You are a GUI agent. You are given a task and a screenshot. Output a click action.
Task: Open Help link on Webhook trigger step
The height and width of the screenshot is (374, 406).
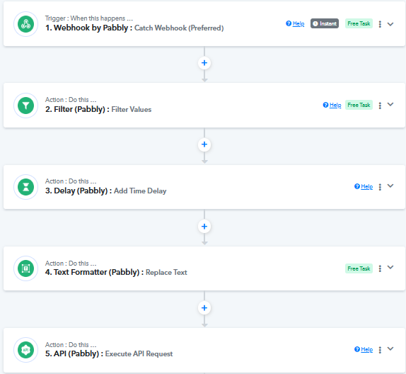[x=295, y=23]
